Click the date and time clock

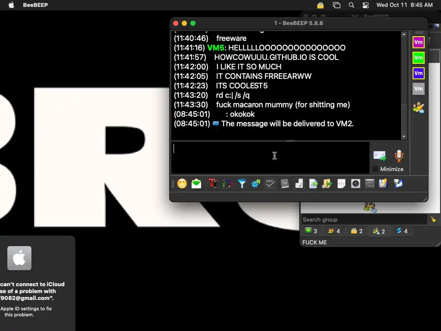point(404,5)
